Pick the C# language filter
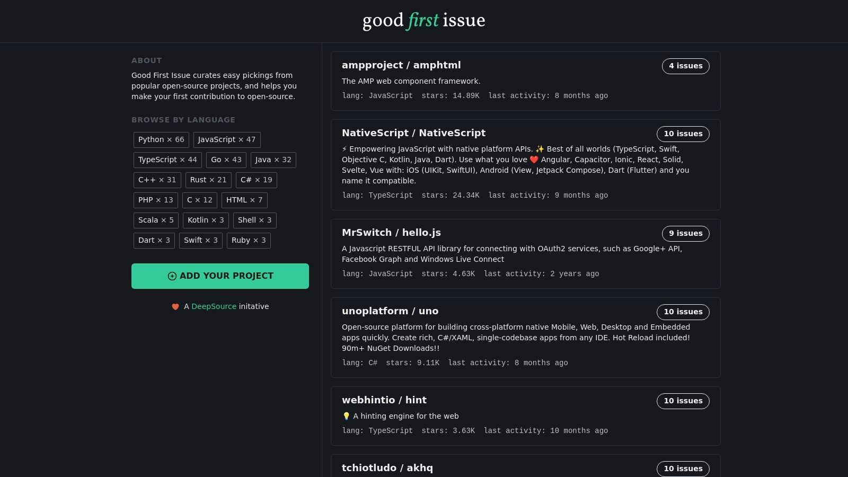 (x=256, y=180)
